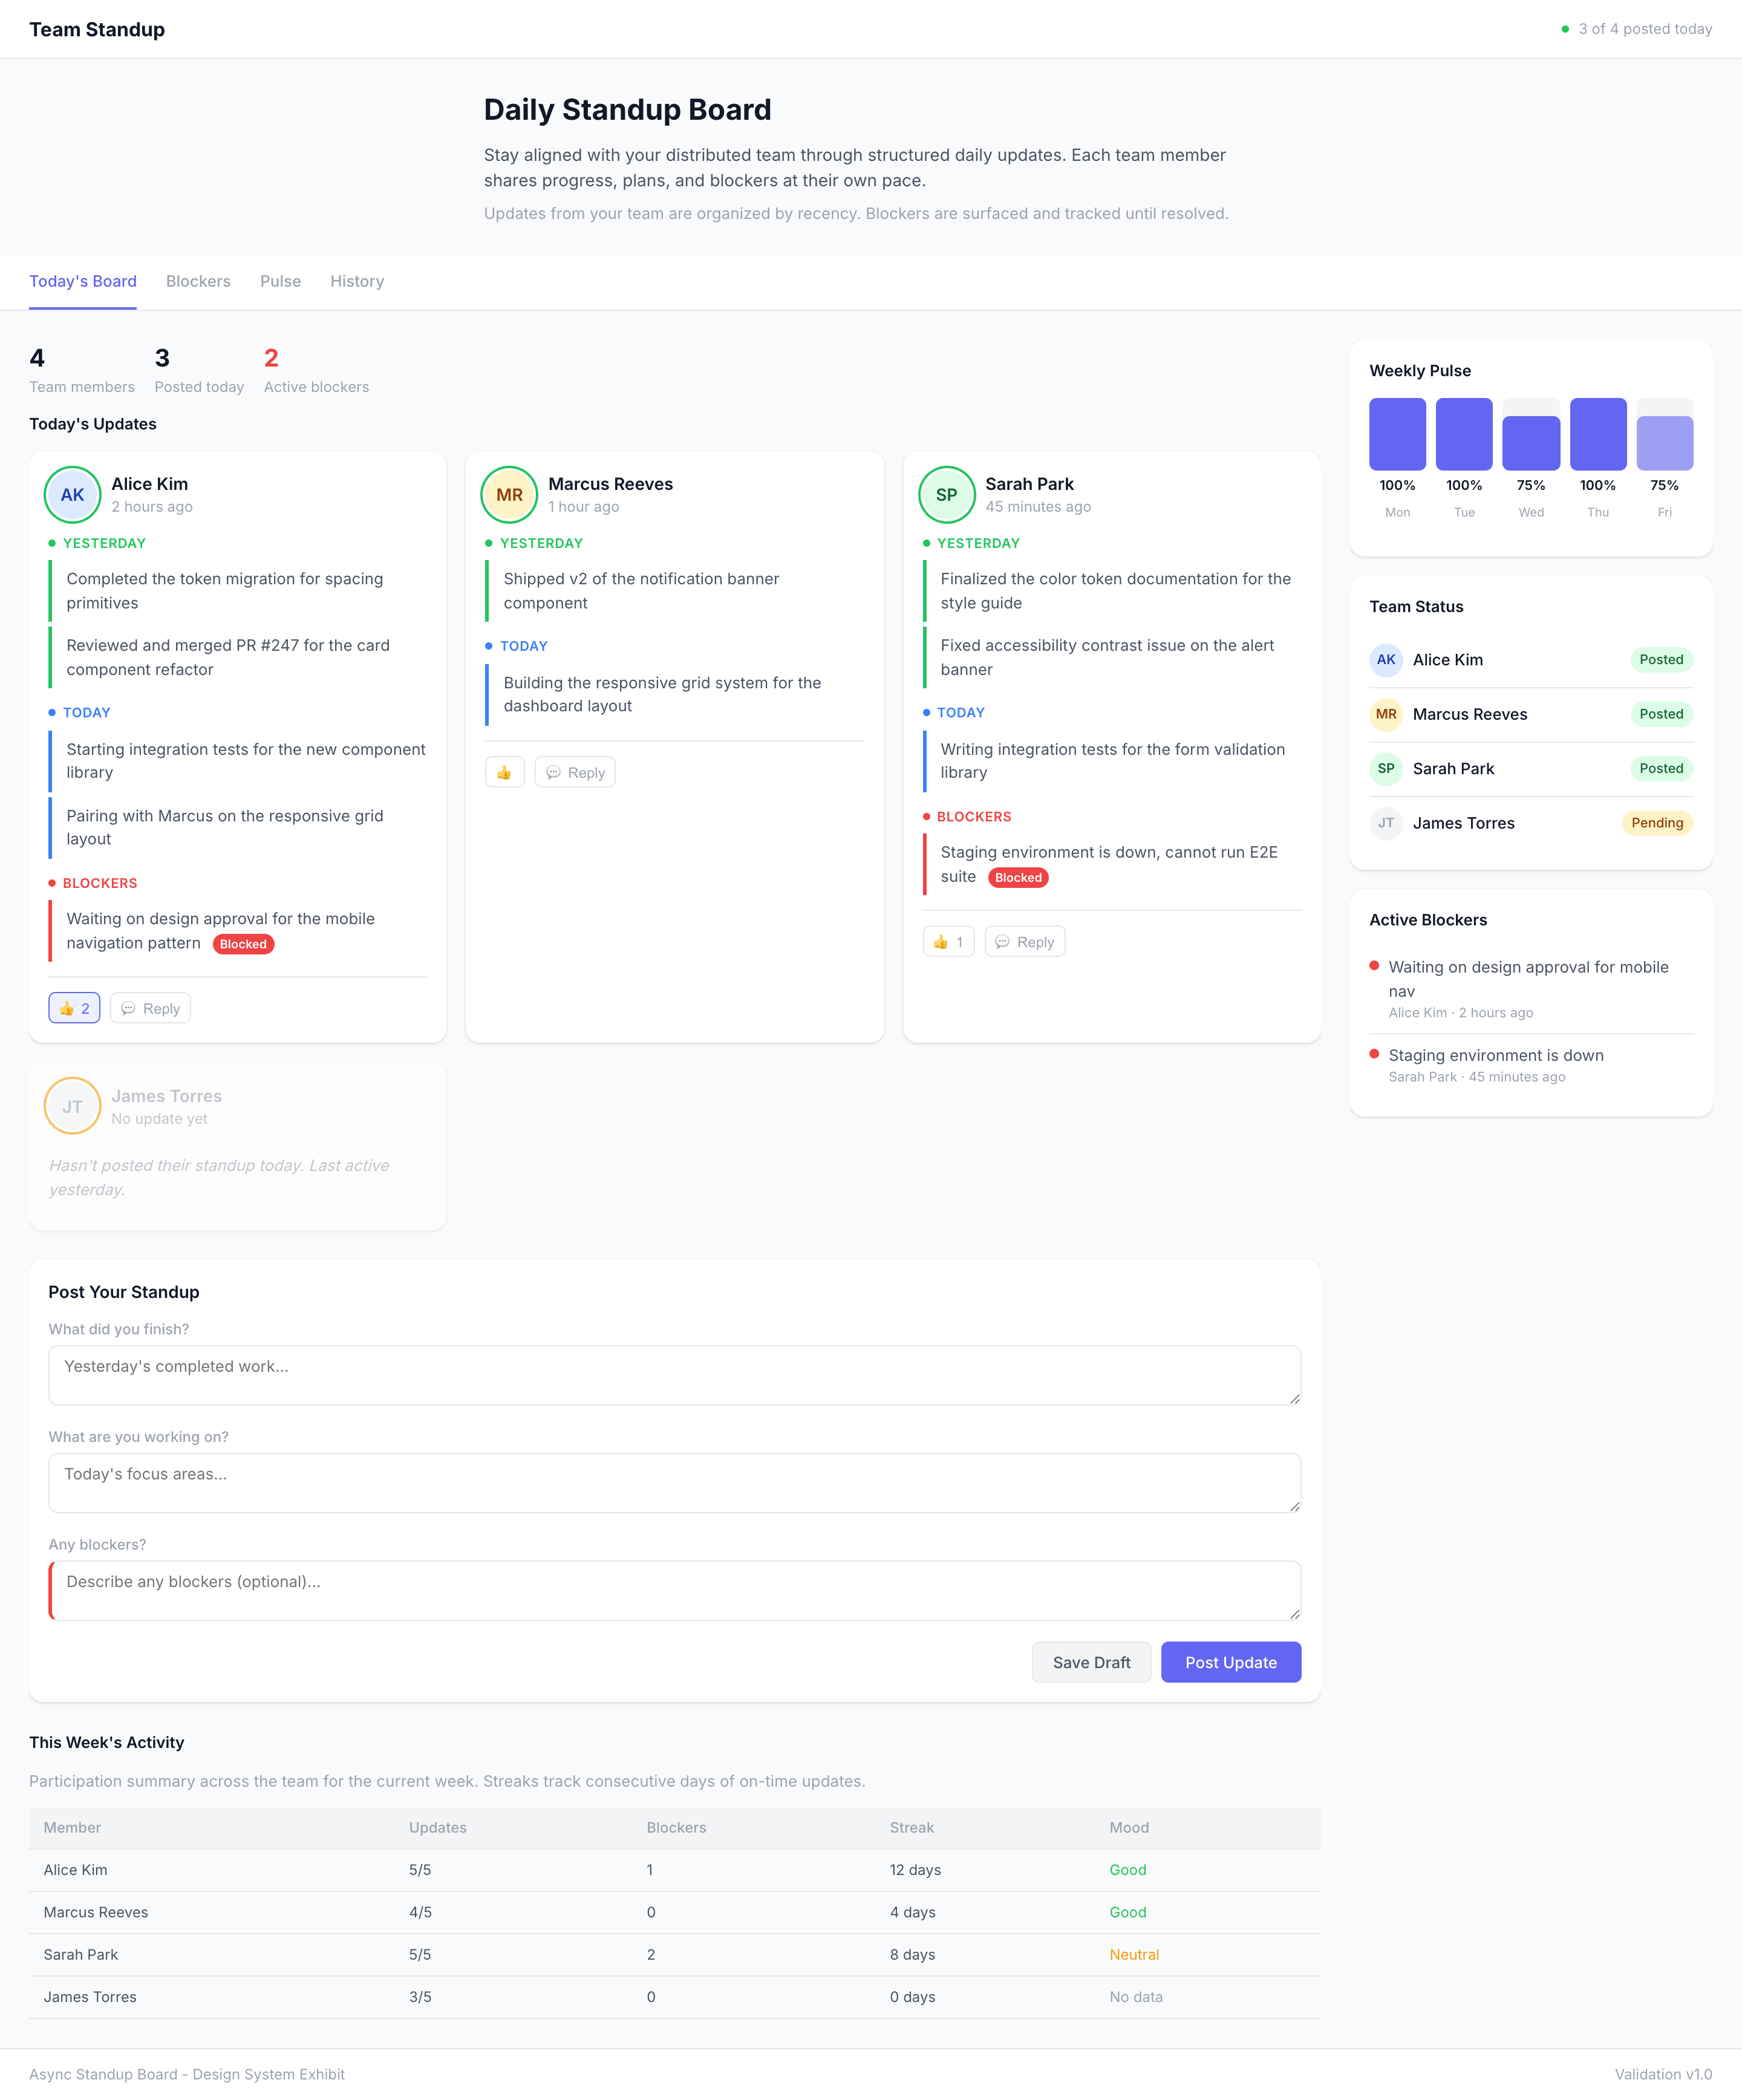The image size is (1742, 2100).
Task: Toggle thumbs-up reaction on Alice Kim's update
Action: point(74,1008)
